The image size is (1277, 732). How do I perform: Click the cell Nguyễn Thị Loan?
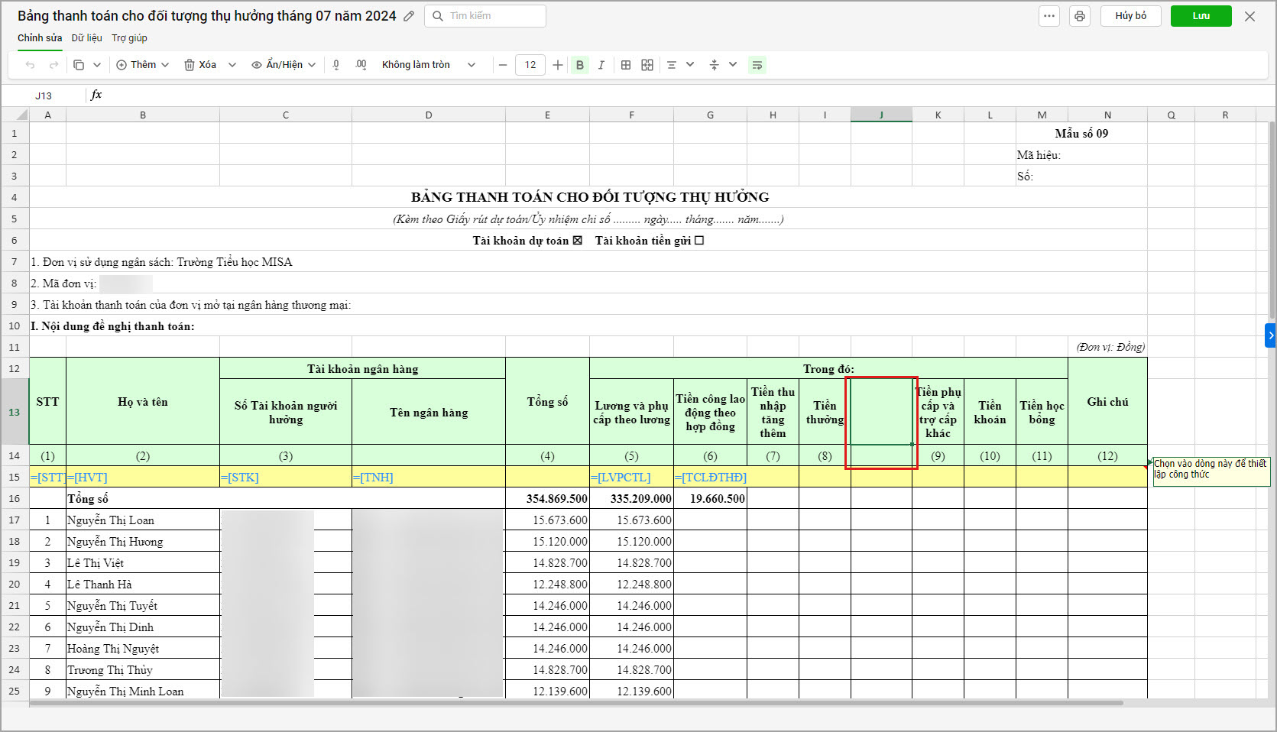tap(143, 520)
